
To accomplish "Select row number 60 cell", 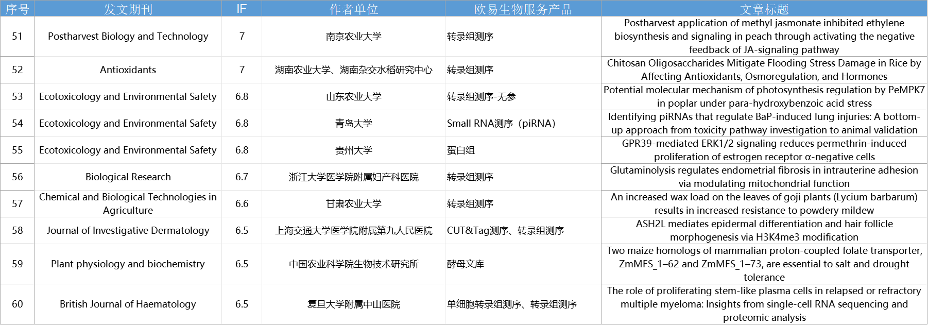I will coord(17,304).
